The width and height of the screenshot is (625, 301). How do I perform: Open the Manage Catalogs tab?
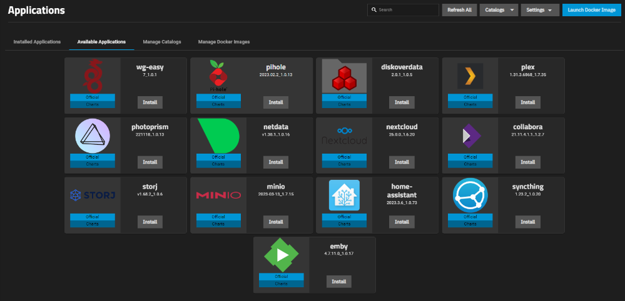(x=162, y=42)
